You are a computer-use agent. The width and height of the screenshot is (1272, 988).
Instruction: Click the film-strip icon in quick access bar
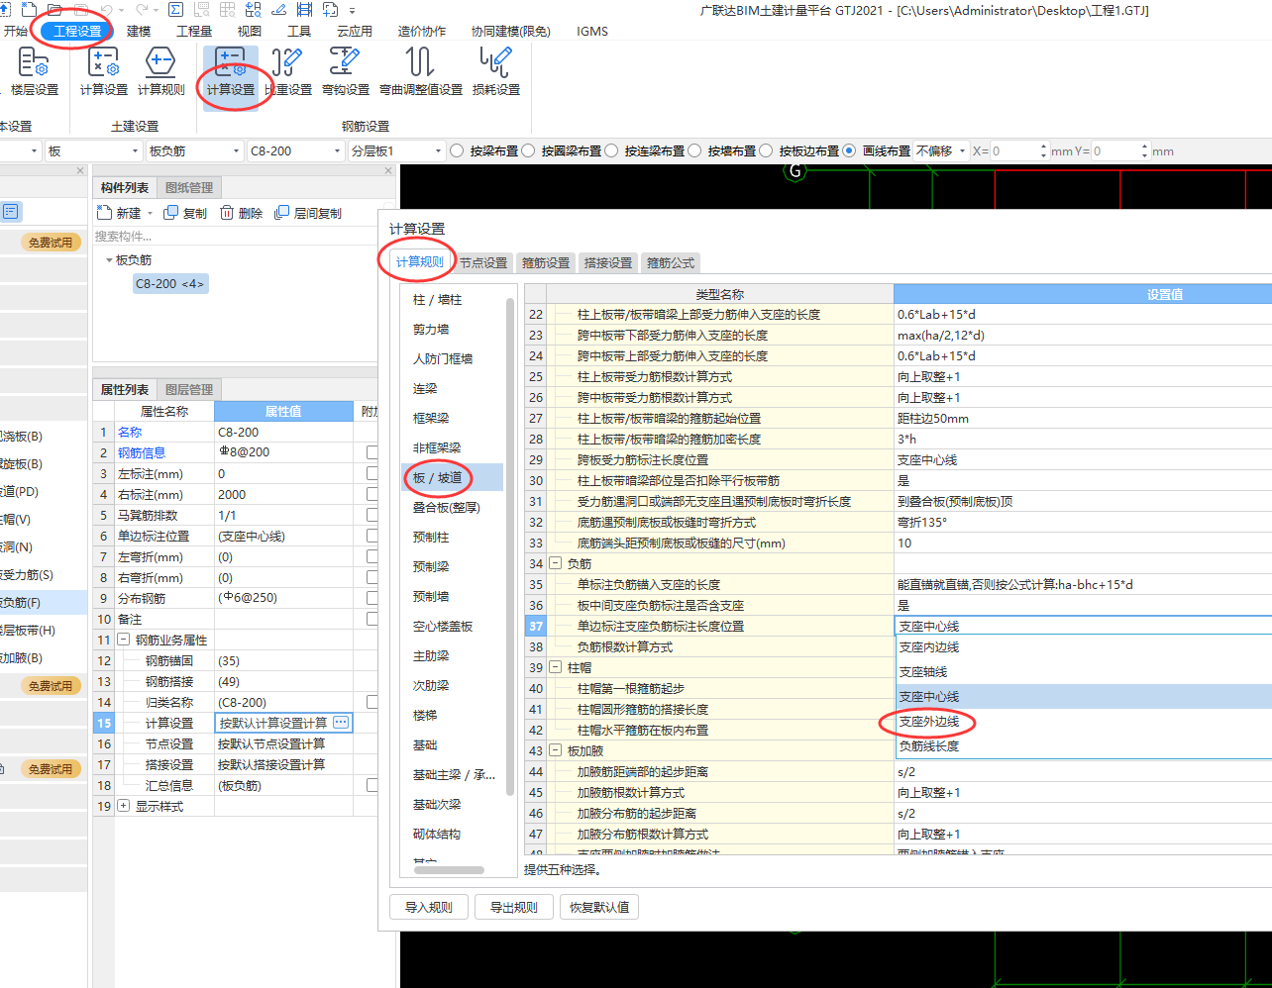pyautogui.click(x=304, y=10)
